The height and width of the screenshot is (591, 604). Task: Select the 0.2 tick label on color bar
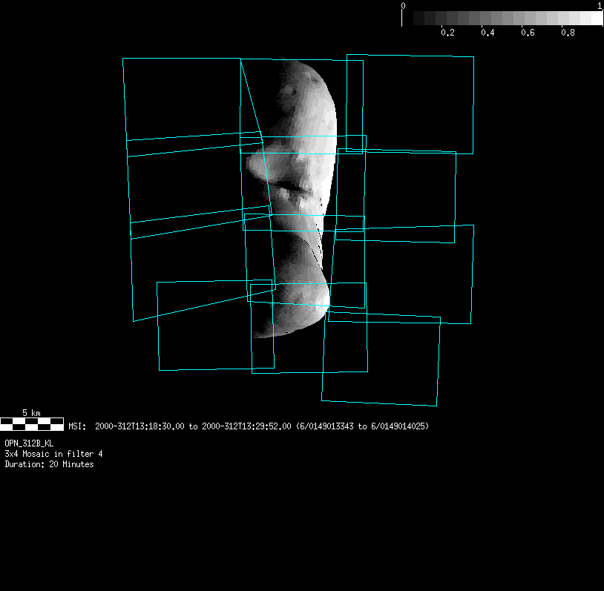point(447,33)
